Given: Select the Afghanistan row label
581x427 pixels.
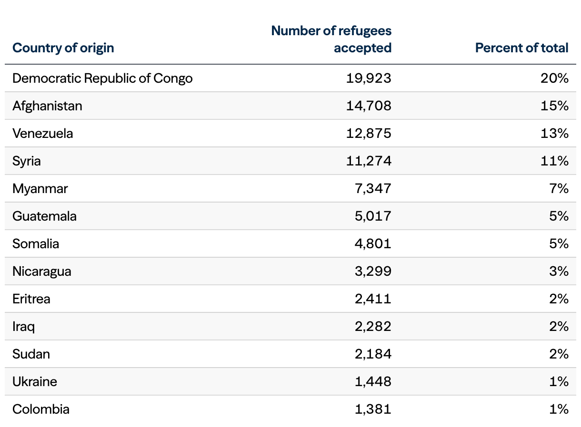Looking at the screenshot, I should 47,106.
